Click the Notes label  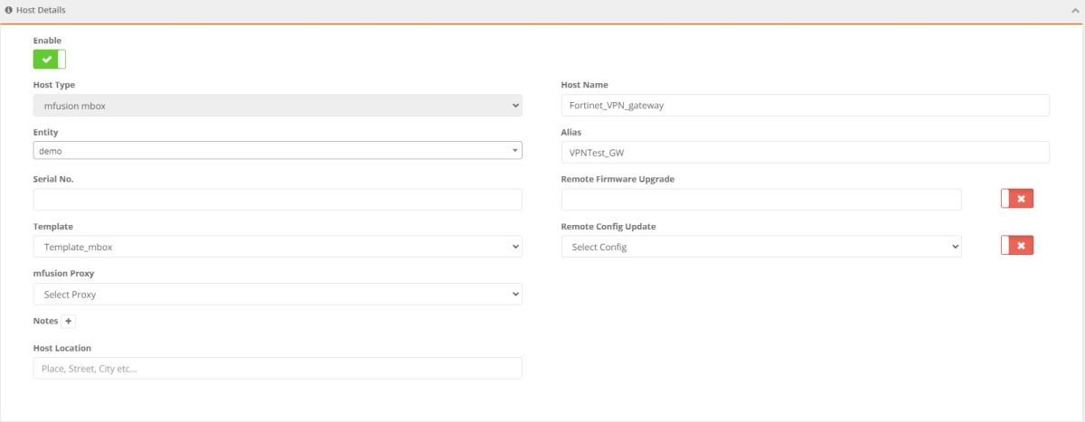click(45, 321)
